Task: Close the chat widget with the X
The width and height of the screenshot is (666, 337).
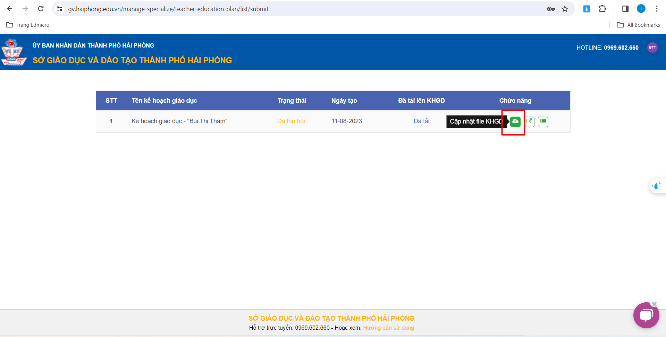Action: click(x=654, y=304)
